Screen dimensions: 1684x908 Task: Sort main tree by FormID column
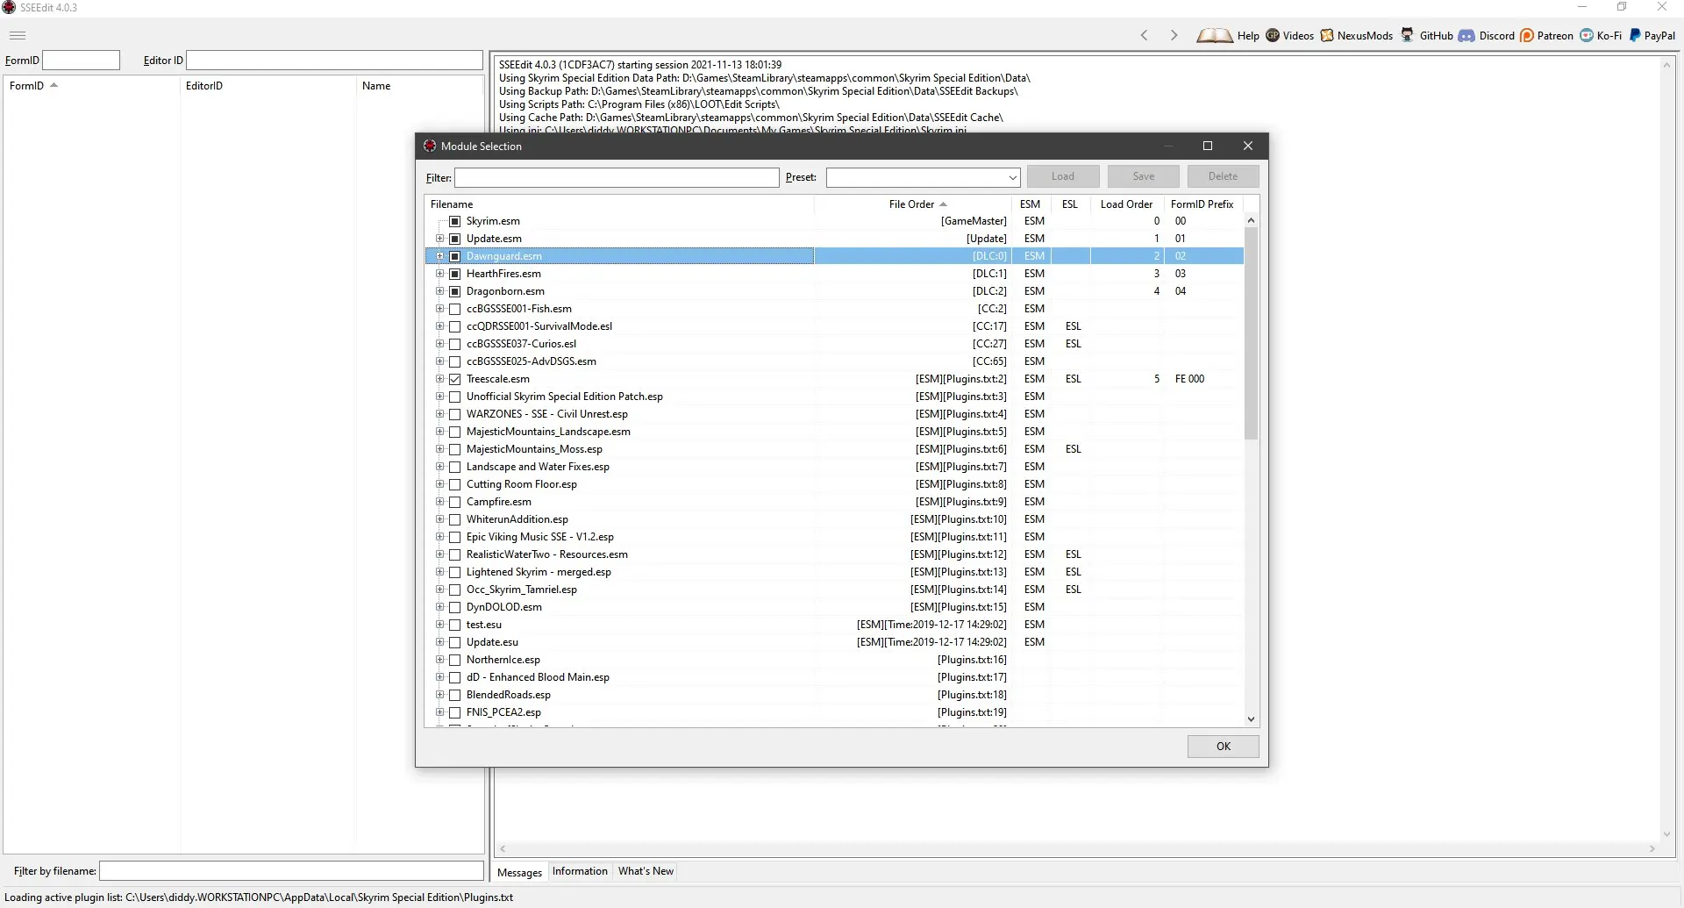click(91, 86)
